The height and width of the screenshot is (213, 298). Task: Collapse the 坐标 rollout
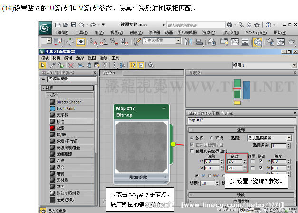(x=241, y=130)
